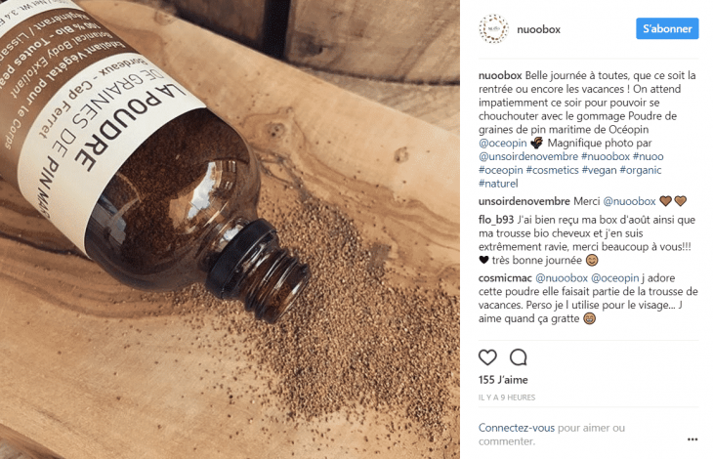The height and width of the screenshot is (459, 713).
Task: Click the Connectez-vous login link
Action: coord(516,428)
